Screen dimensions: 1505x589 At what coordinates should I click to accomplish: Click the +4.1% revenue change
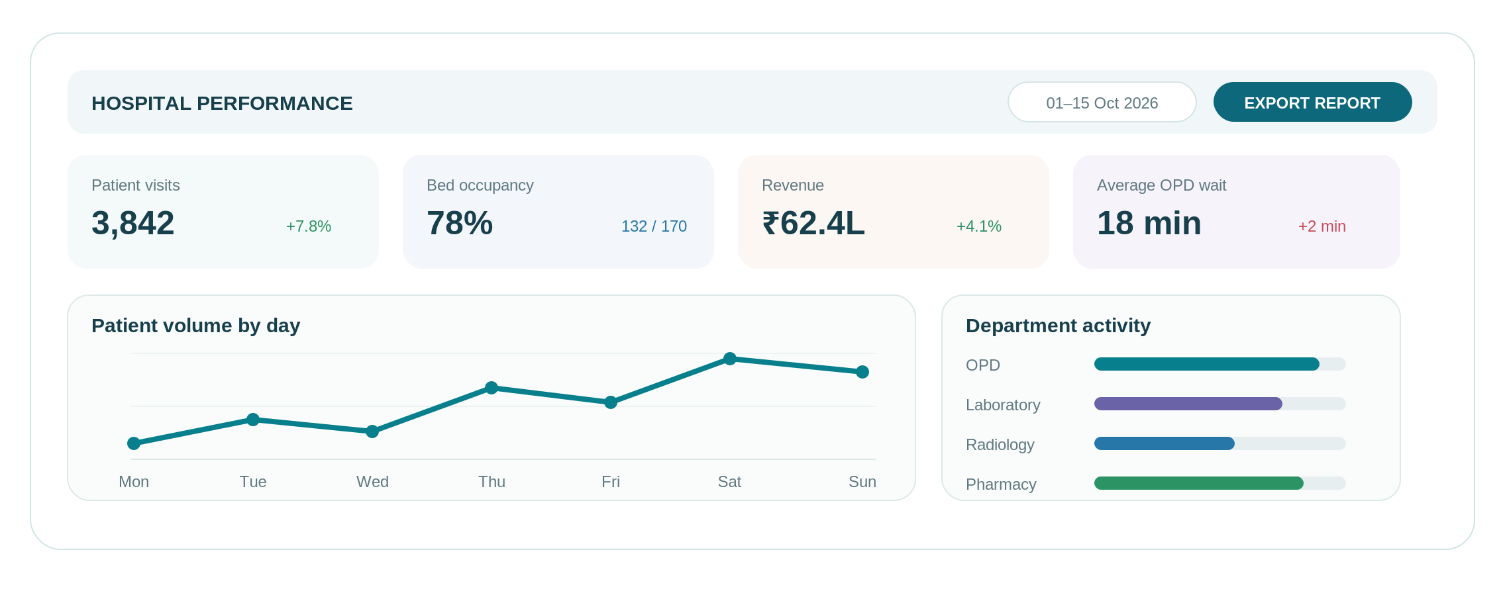coord(979,226)
